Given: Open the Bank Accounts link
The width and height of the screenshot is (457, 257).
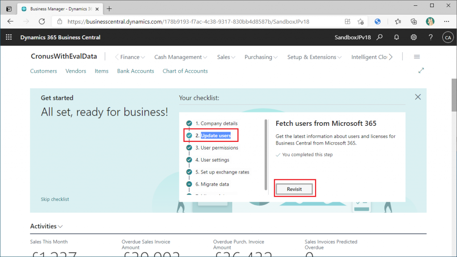Looking at the screenshot, I should click(136, 71).
